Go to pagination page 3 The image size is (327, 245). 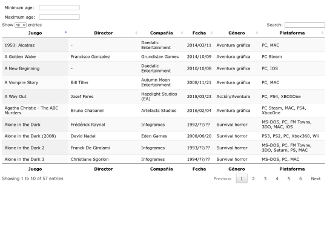[265, 178]
